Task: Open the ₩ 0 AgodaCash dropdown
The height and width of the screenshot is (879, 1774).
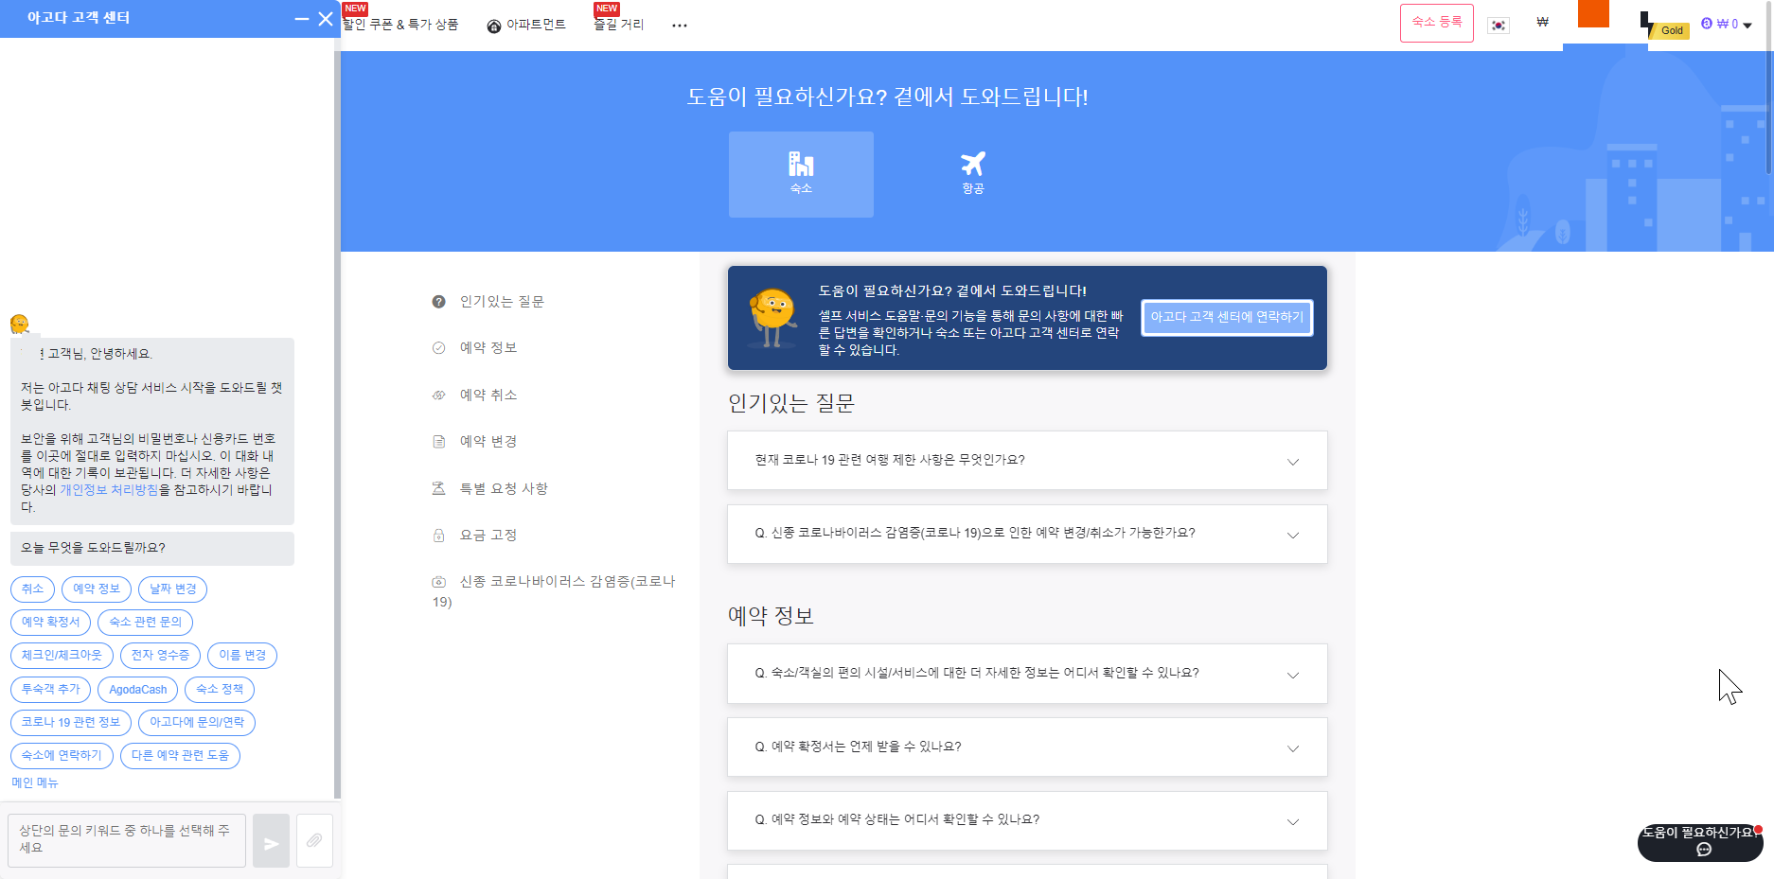Action: pos(1727,25)
